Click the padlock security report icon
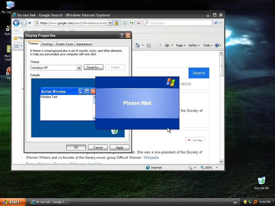This screenshot has width=275, height=206. click(x=116, y=23)
